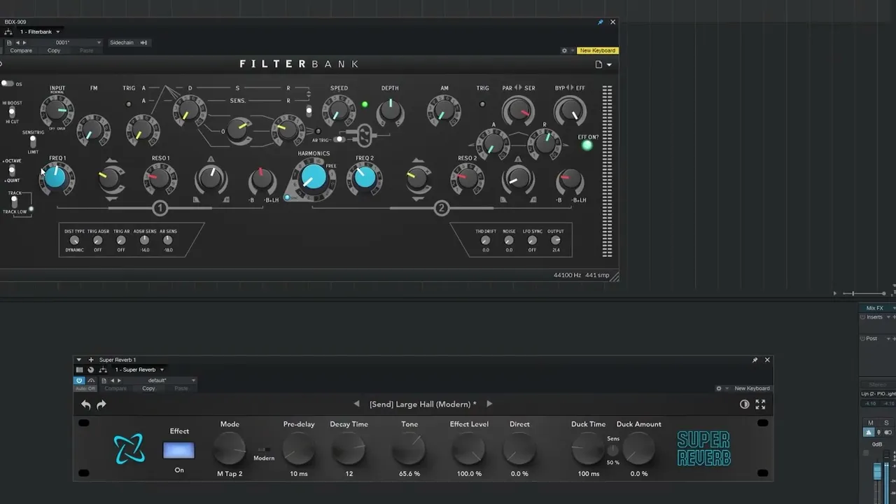Image resolution: width=896 pixels, height=504 pixels.
Task: Toggle the OS switch
Action: [x=7, y=83]
